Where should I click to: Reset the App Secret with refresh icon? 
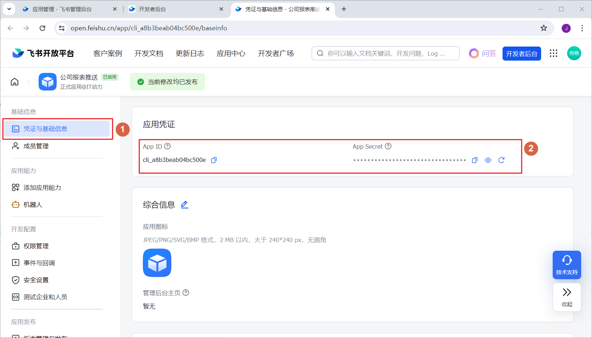click(501, 160)
